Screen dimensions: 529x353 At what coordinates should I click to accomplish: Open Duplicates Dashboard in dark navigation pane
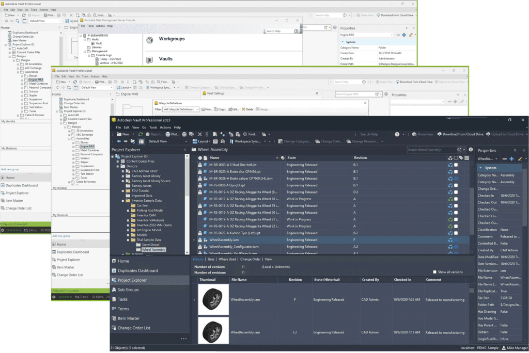[x=137, y=270]
